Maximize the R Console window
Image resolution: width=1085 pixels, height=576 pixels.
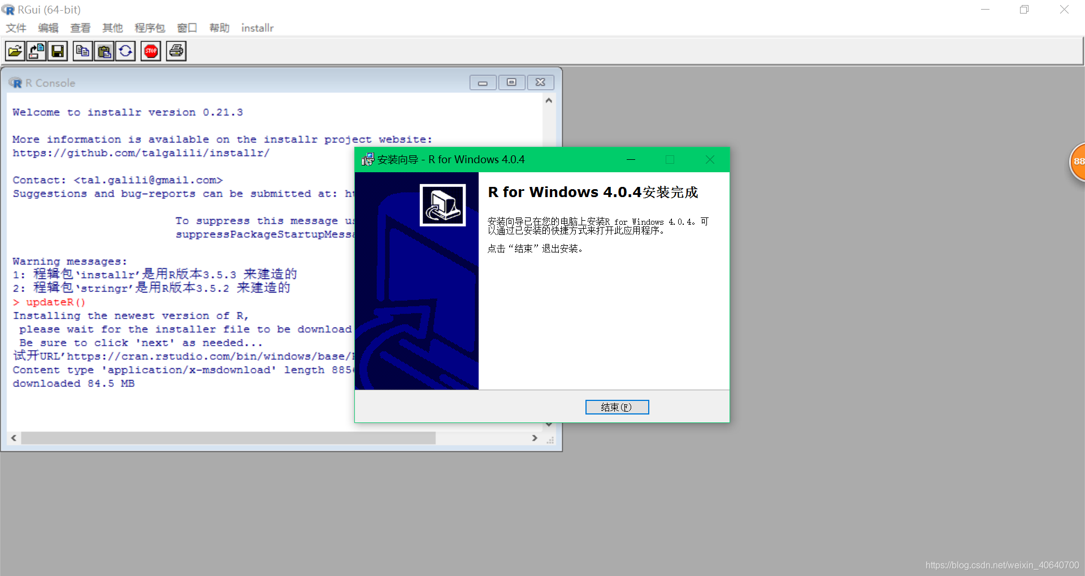511,82
